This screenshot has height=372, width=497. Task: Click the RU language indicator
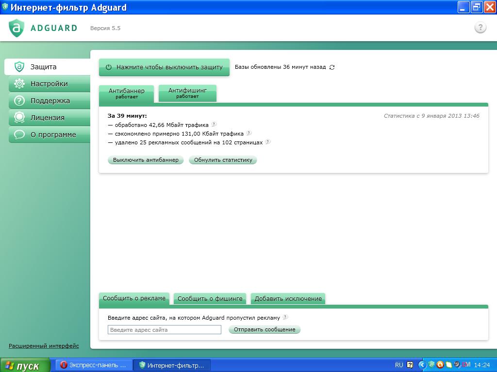[399, 365]
